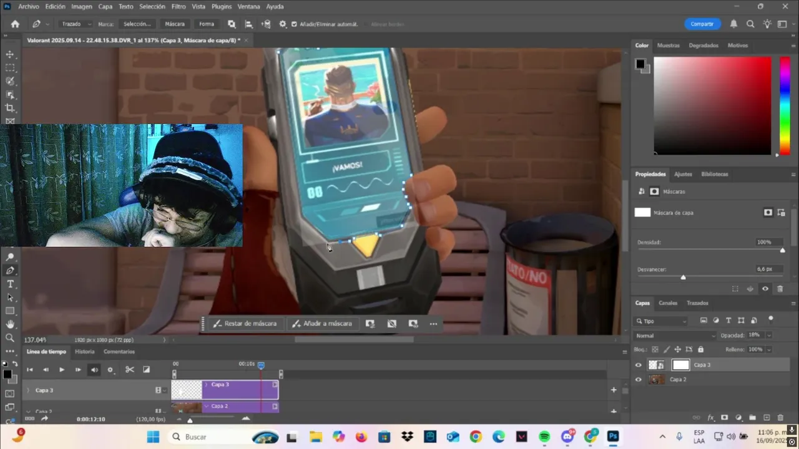Viewport: 799px width, 449px height.
Task: Click the Selección... button
Action: 137,24
